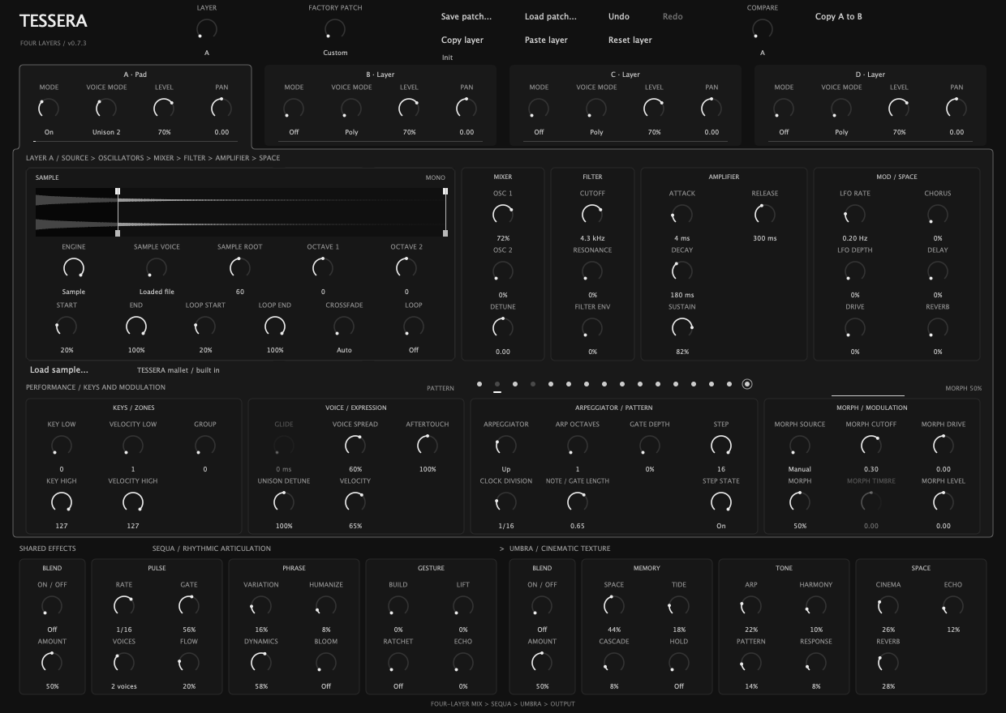Click the Save patch... button
The height and width of the screenshot is (713, 1006).
466,16
